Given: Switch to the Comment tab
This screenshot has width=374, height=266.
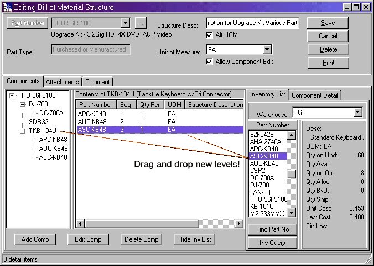Looking at the screenshot, I should pyautogui.click(x=97, y=82).
